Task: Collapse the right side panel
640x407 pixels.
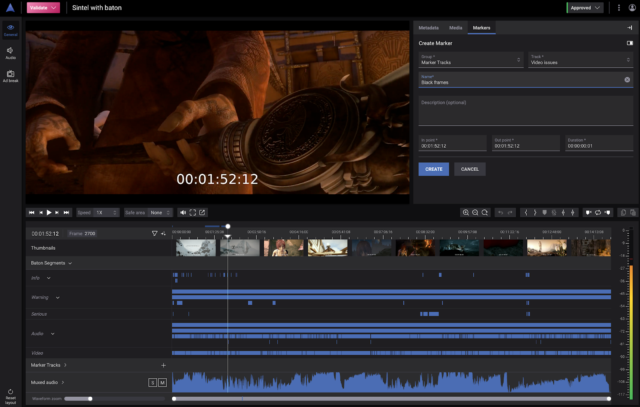Action: (630, 28)
